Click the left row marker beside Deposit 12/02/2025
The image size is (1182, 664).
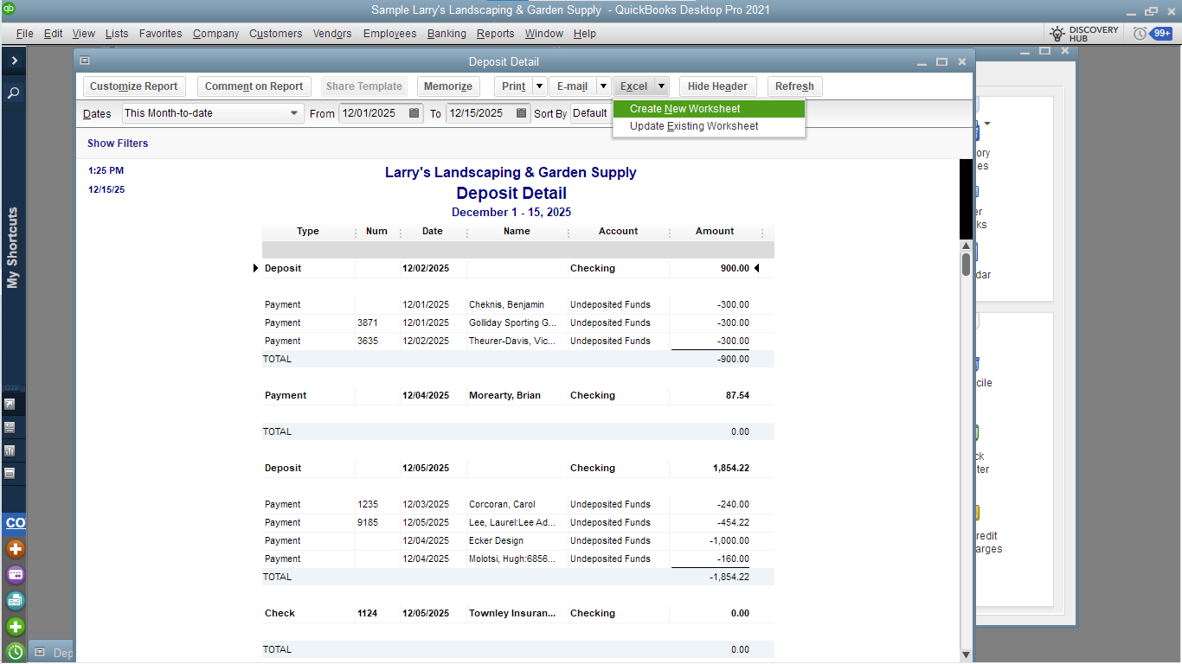(255, 268)
